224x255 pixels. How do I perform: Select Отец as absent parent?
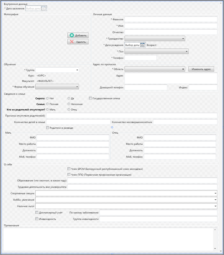[x=69, y=110]
